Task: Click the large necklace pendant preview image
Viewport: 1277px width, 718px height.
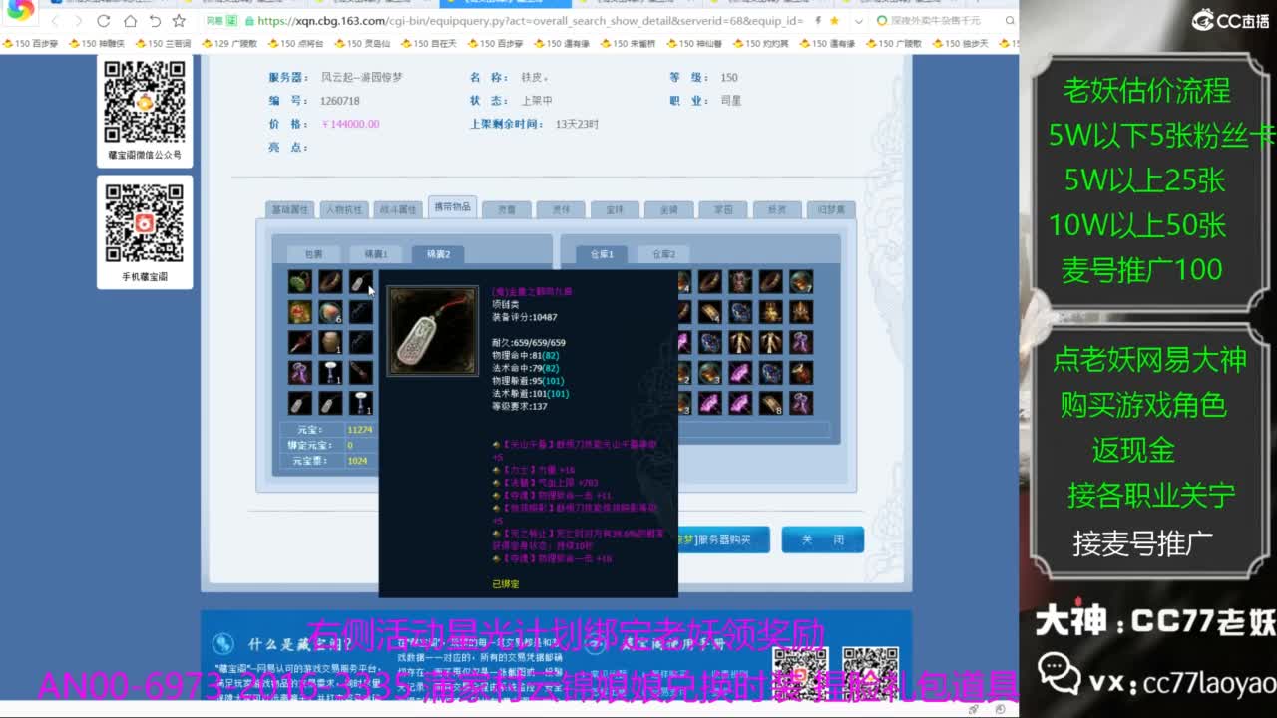Action: tap(432, 331)
